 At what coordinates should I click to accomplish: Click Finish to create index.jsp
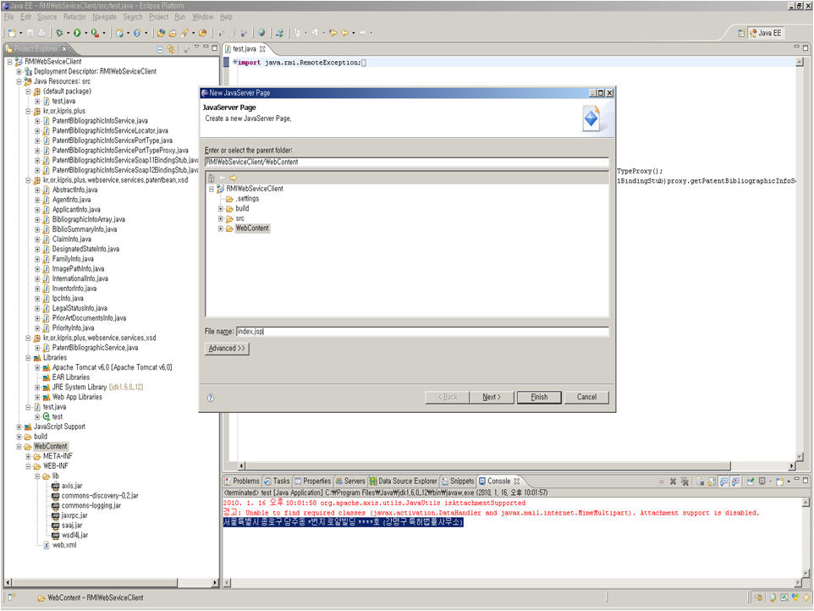click(539, 398)
